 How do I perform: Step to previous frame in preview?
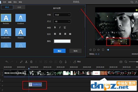(x=90, y=50)
